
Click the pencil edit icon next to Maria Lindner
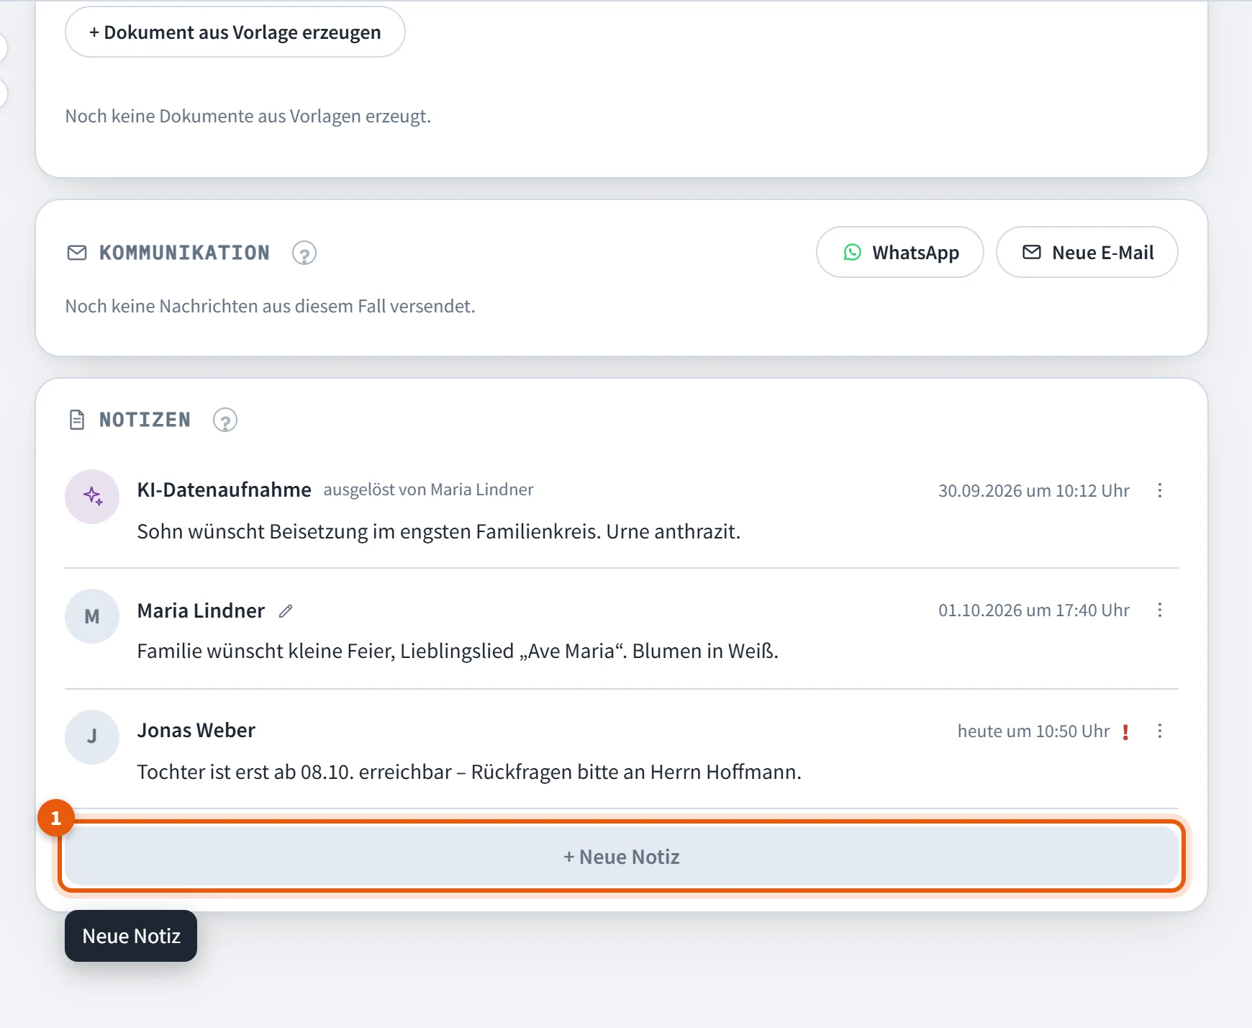286,611
